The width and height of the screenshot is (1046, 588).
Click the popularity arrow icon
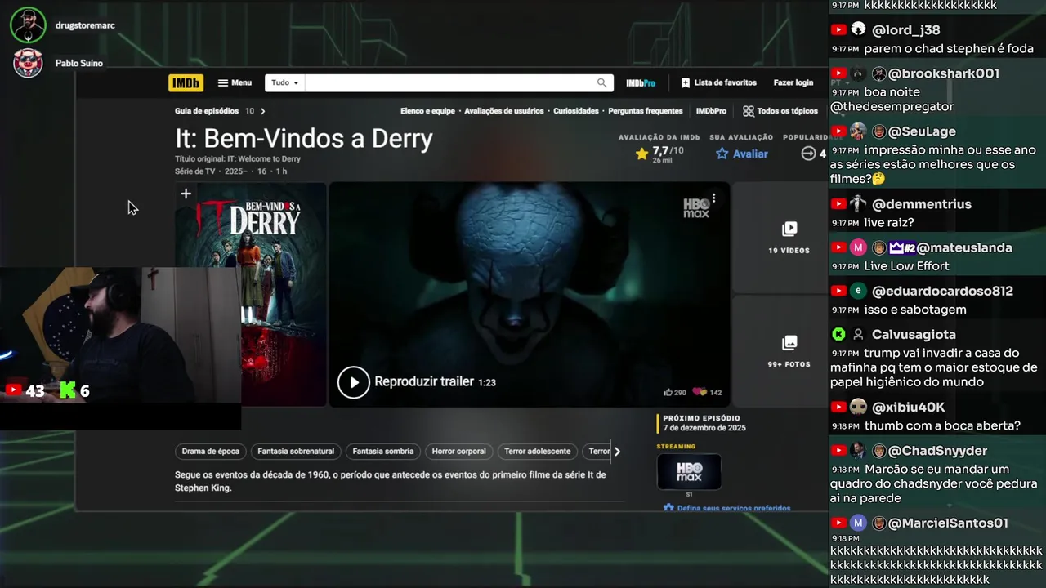coord(808,154)
